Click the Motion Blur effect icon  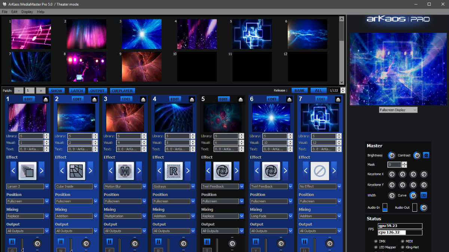click(x=125, y=171)
